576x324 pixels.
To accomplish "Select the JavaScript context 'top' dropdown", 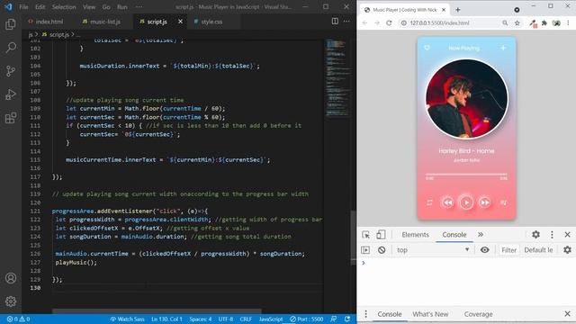I will [x=433, y=250].
